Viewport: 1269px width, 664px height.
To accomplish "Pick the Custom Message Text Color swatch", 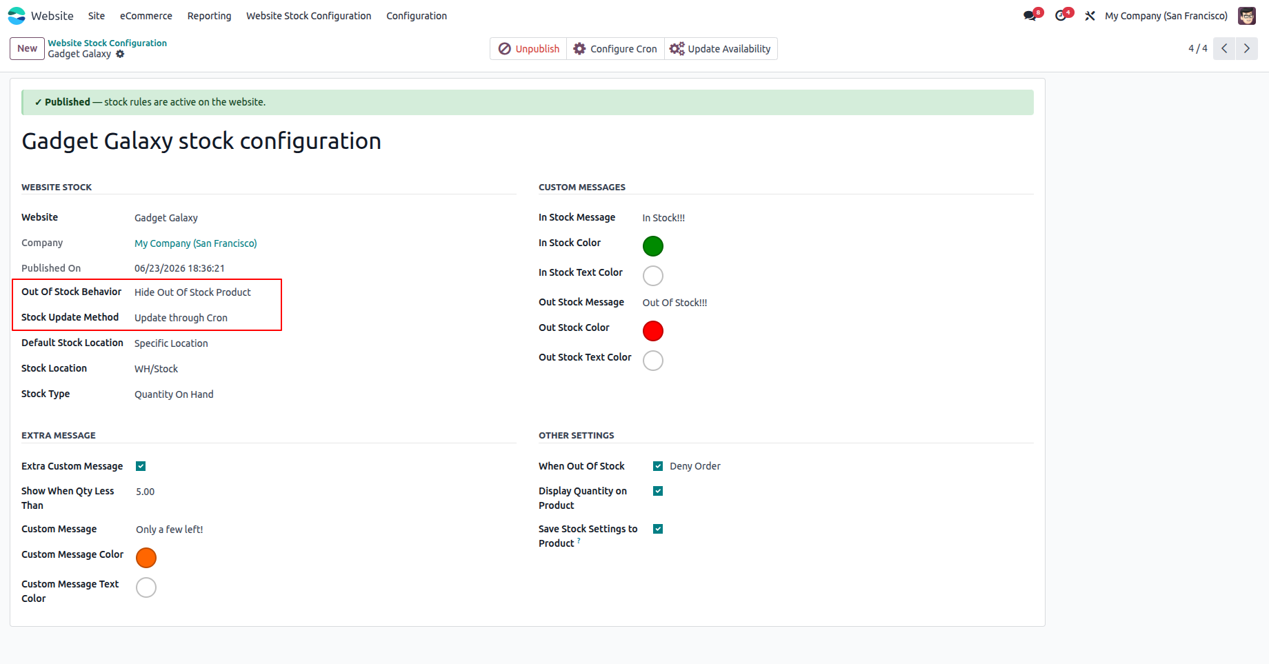I will coord(146,587).
